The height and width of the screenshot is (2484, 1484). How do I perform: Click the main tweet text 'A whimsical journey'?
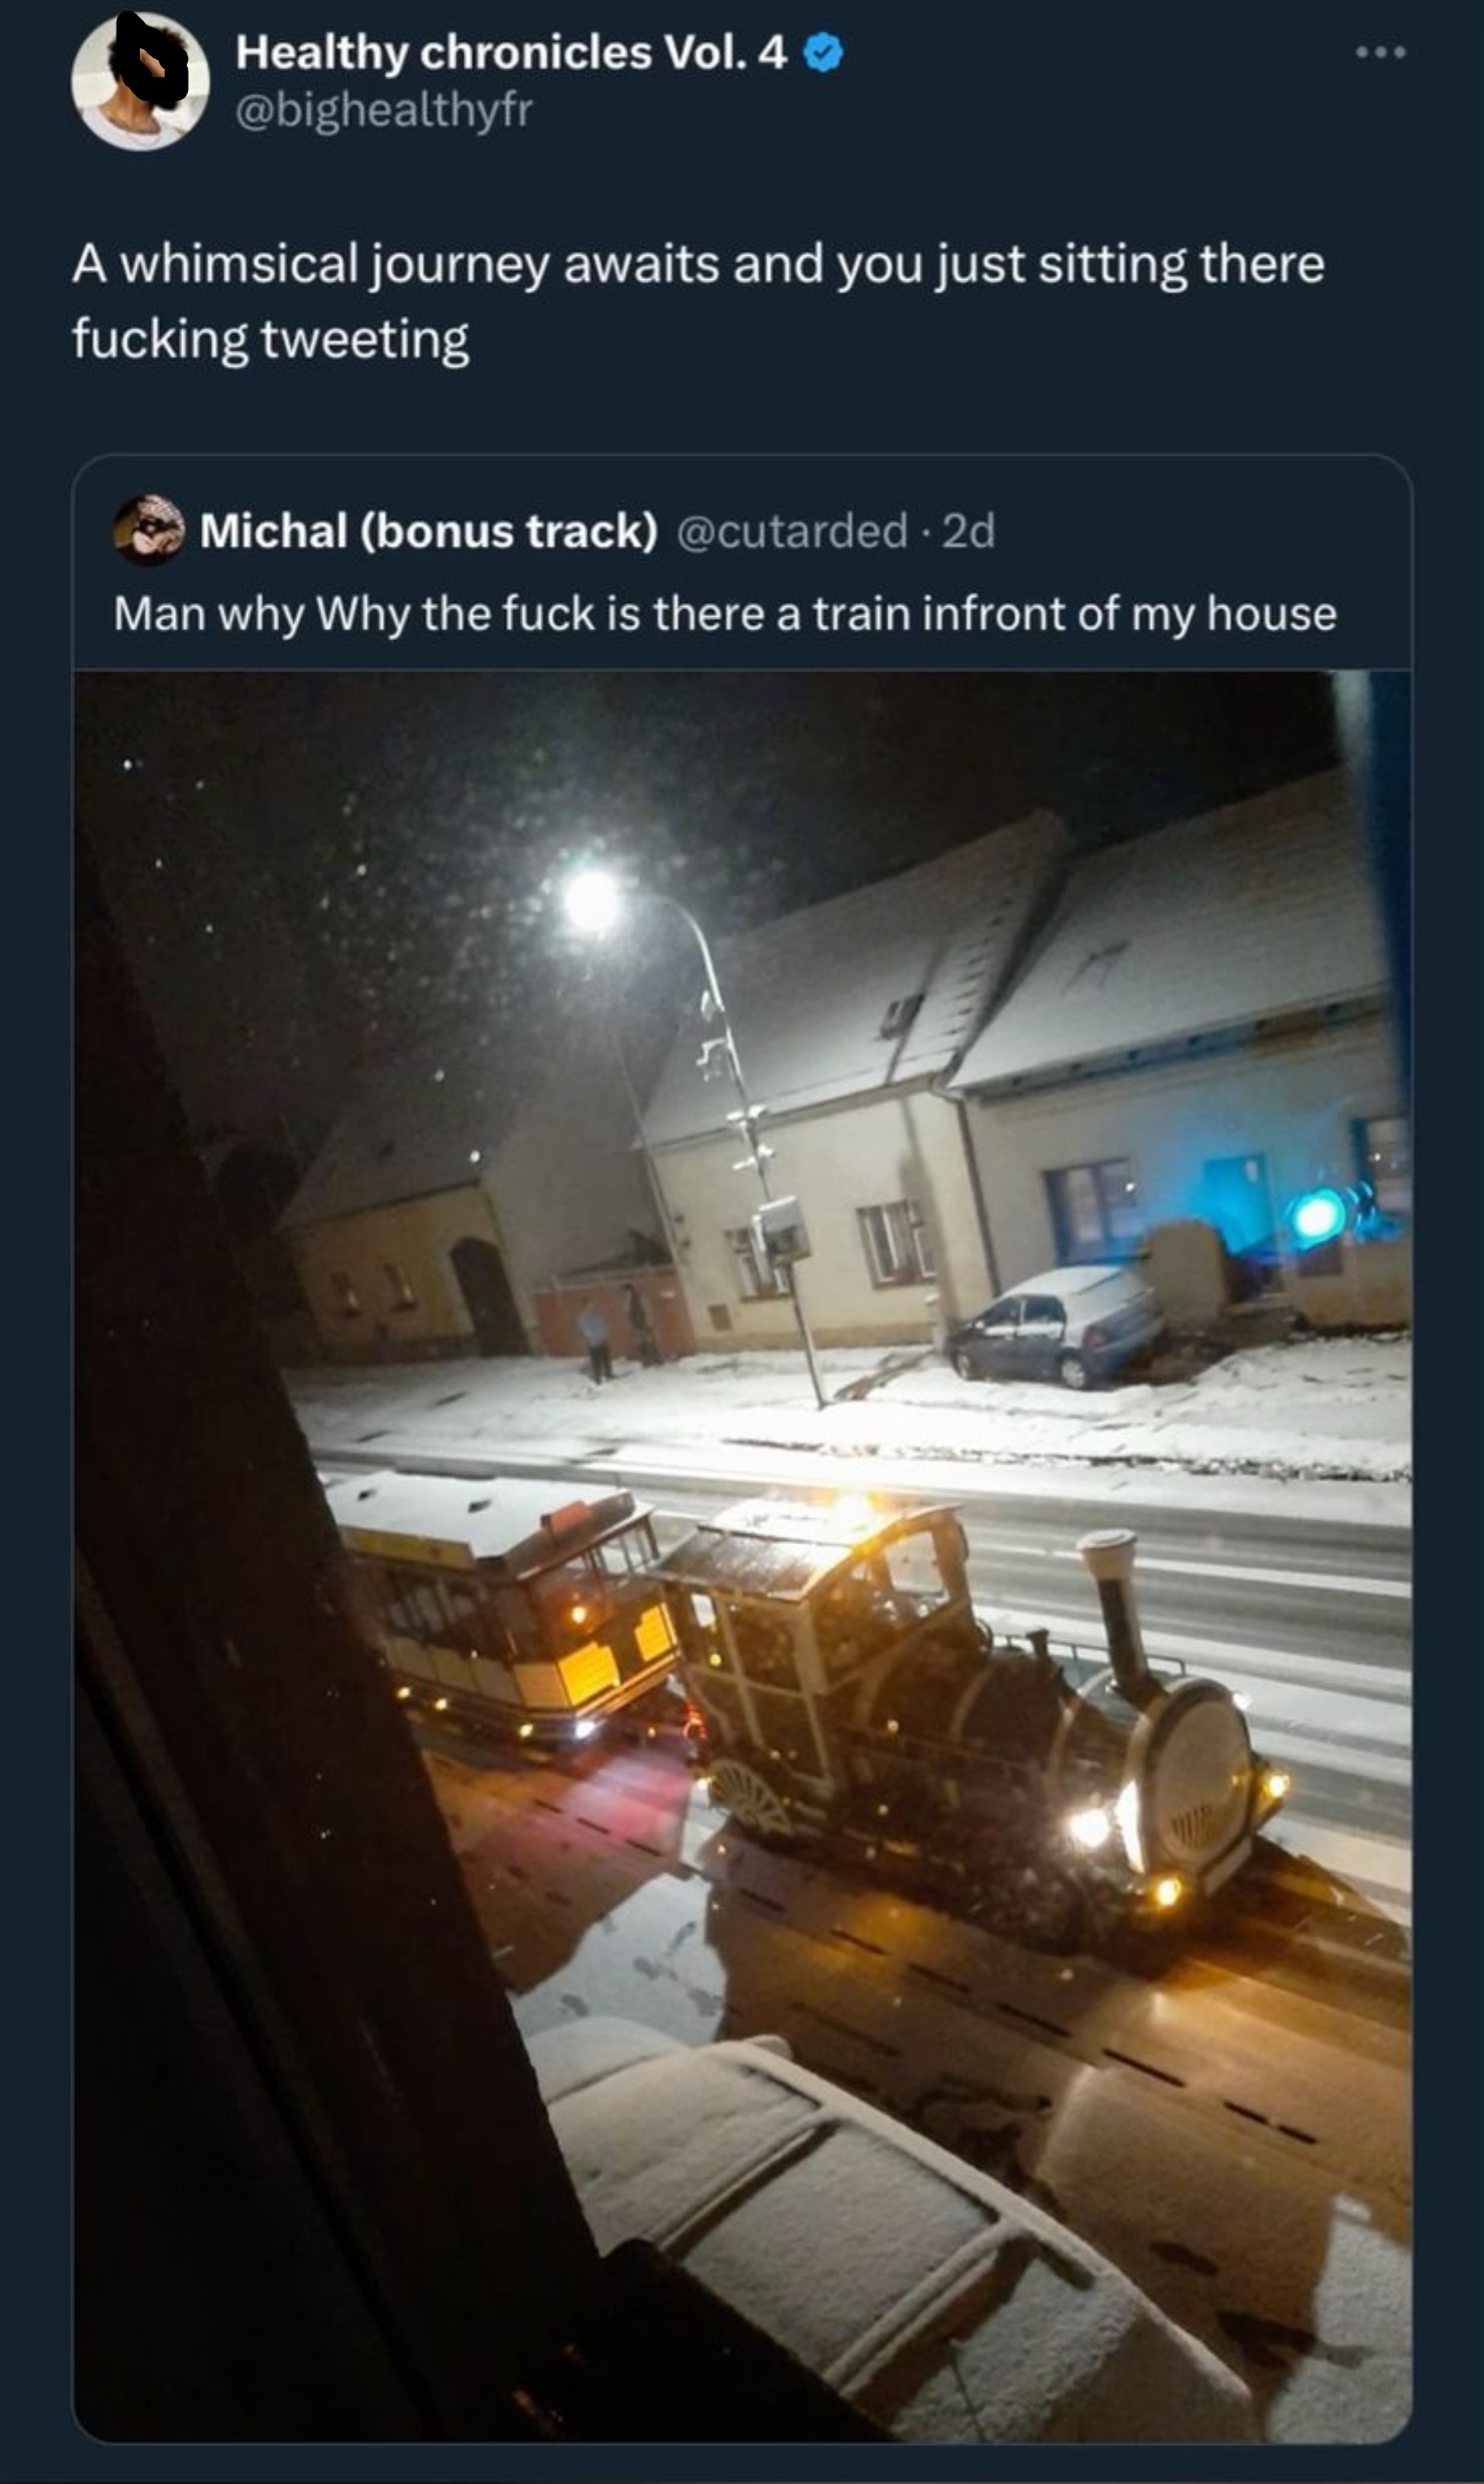[x=698, y=301]
